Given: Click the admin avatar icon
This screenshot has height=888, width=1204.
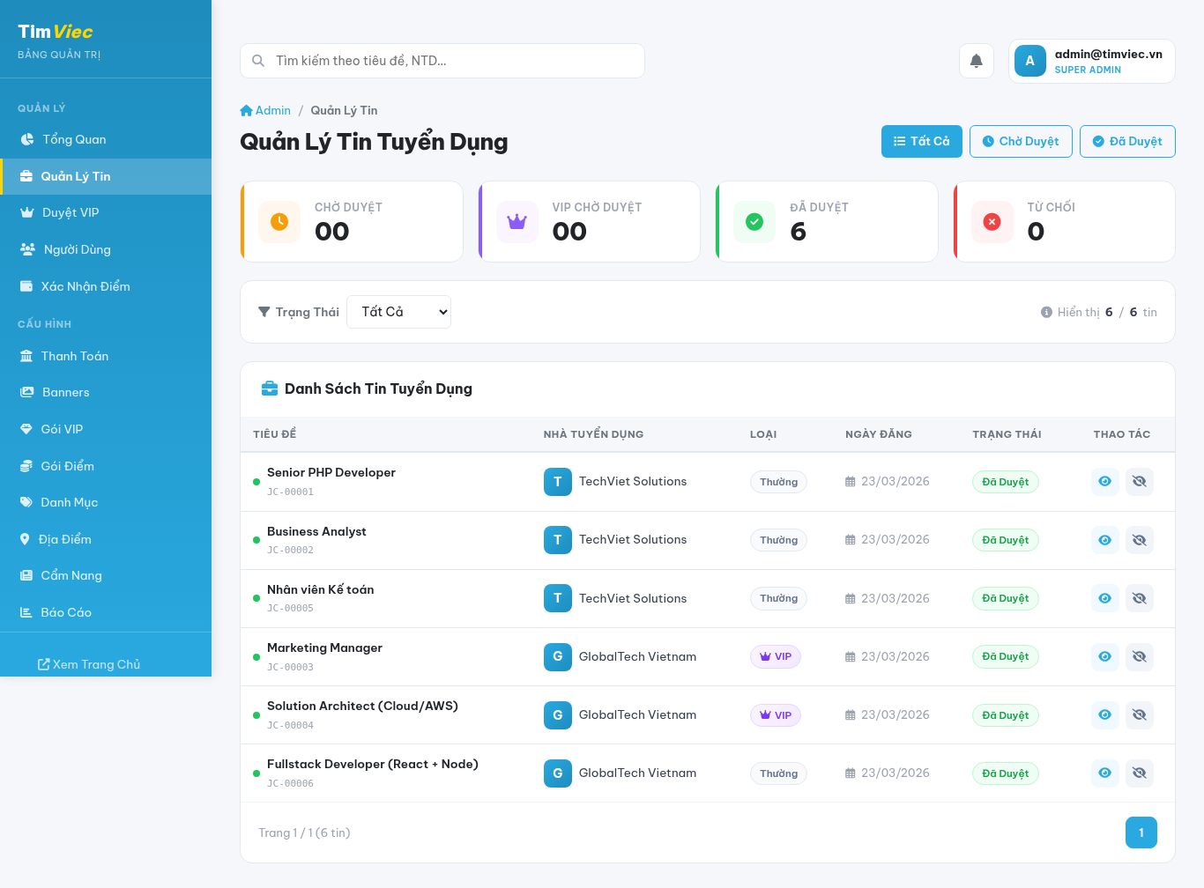Looking at the screenshot, I should [1029, 61].
